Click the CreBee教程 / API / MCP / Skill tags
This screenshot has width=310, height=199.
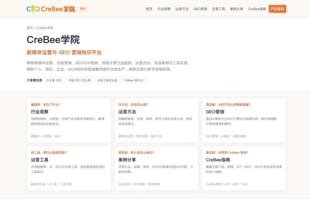coord(227,184)
